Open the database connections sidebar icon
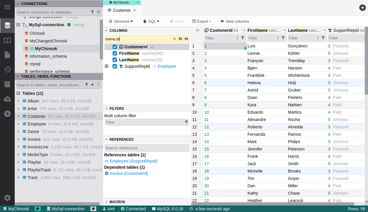Screen dimensions: 368x212 coord(7,25)
